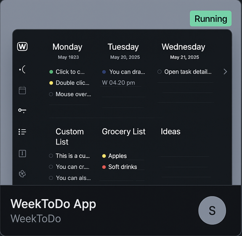This screenshot has width=242, height=236.
Task: Select the Tuesday column header
Action: point(123,47)
